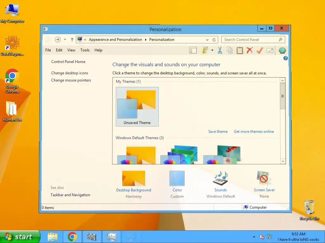Select the second Windows Default theme thumbnail

click(x=179, y=154)
